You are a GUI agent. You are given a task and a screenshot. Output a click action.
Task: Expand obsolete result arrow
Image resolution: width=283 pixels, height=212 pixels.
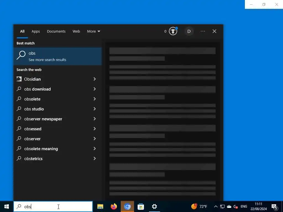pos(95,99)
